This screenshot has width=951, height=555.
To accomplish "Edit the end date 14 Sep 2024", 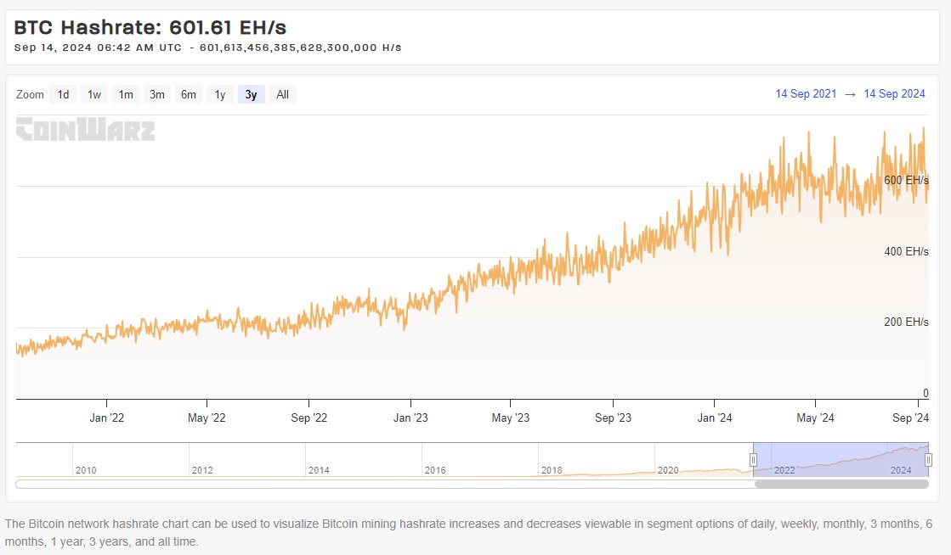I will pyautogui.click(x=895, y=94).
